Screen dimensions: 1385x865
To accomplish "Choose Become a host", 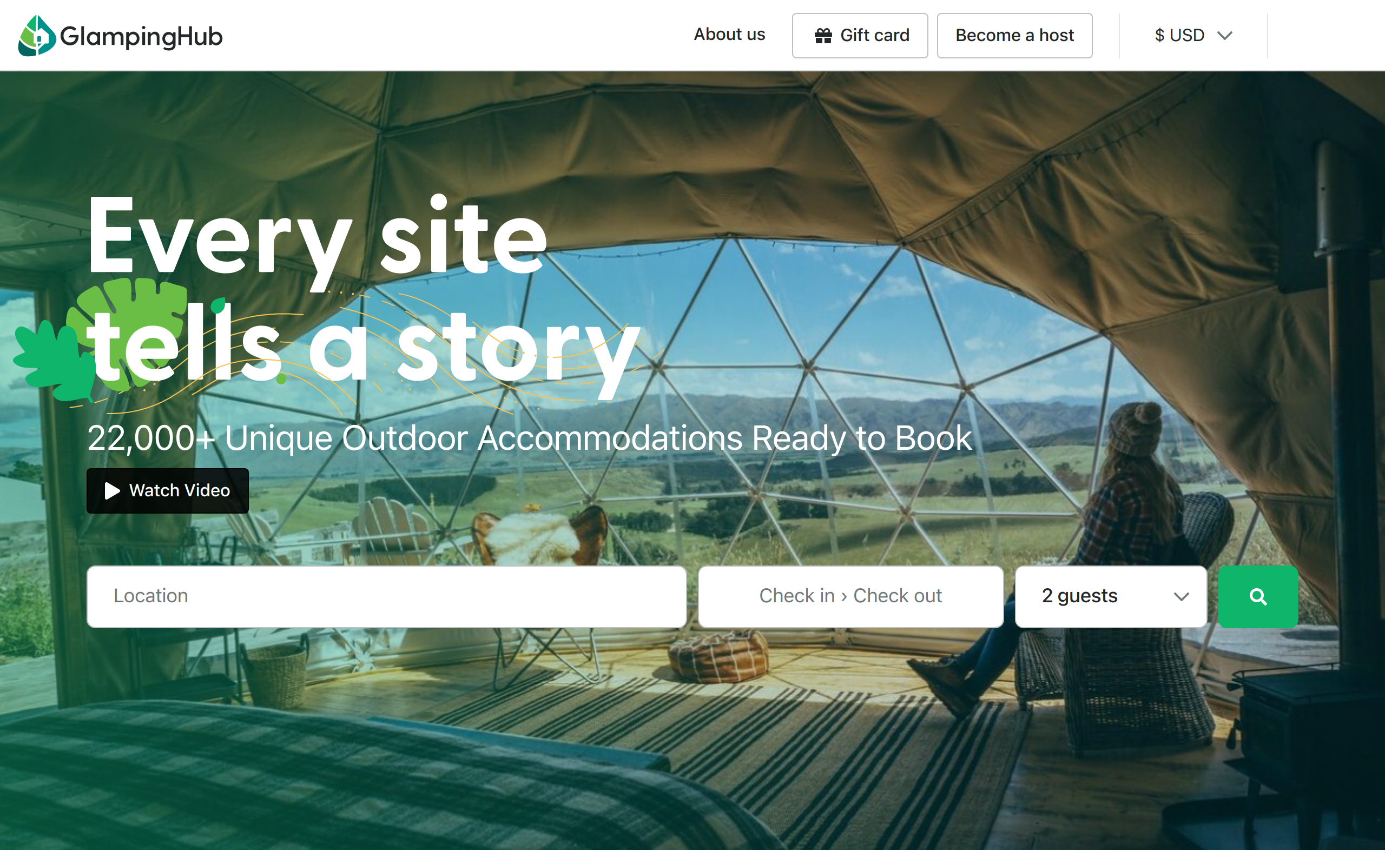I will coord(1014,36).
